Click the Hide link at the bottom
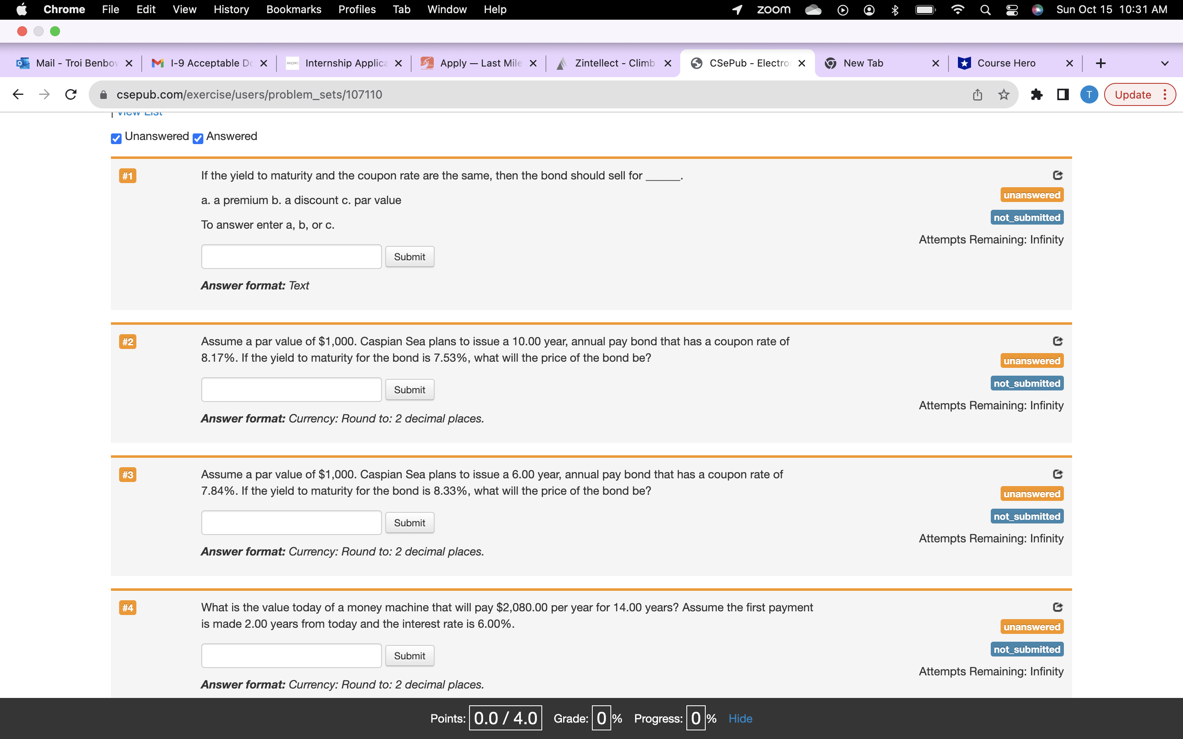 tap(740, 718)
